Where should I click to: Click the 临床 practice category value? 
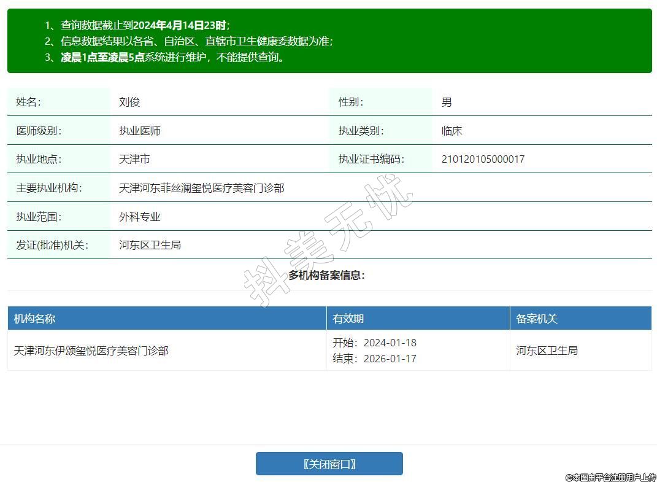(451, 131)
